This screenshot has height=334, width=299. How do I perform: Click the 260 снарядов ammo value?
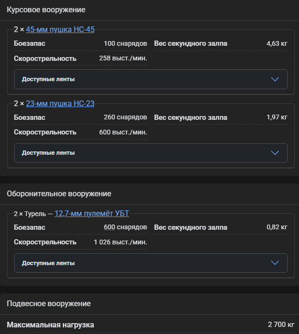[125, 117]
